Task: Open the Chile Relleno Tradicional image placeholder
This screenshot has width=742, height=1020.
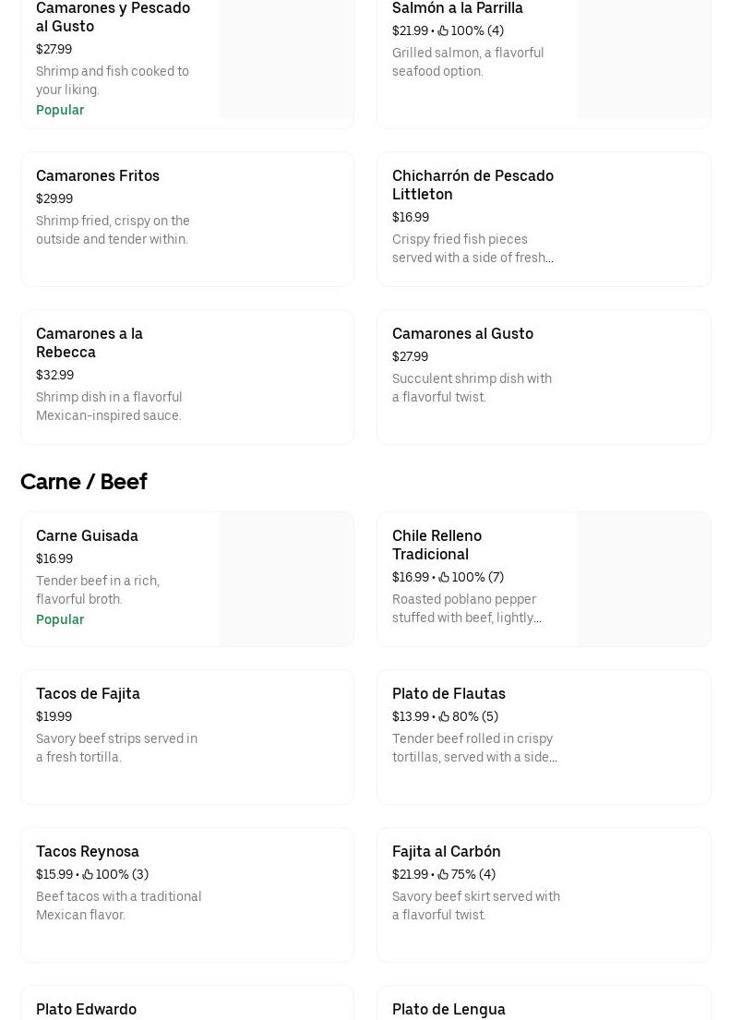Action: click(643, 579)
